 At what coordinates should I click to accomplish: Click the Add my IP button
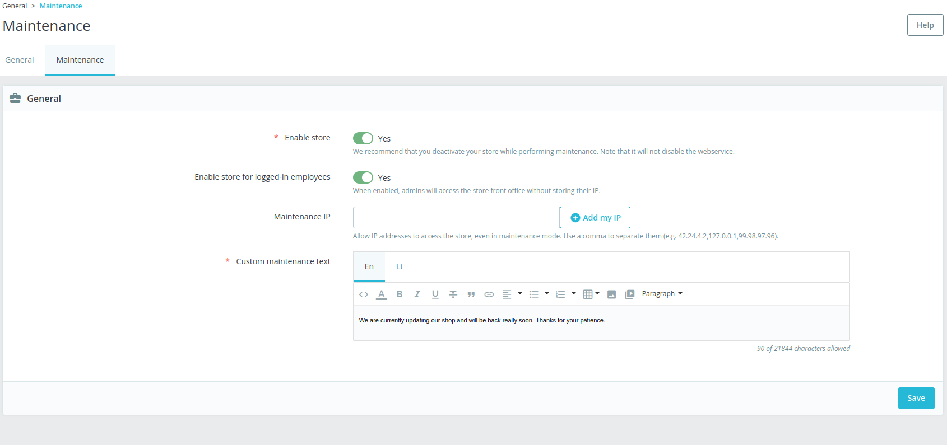[x=595, y=218]
